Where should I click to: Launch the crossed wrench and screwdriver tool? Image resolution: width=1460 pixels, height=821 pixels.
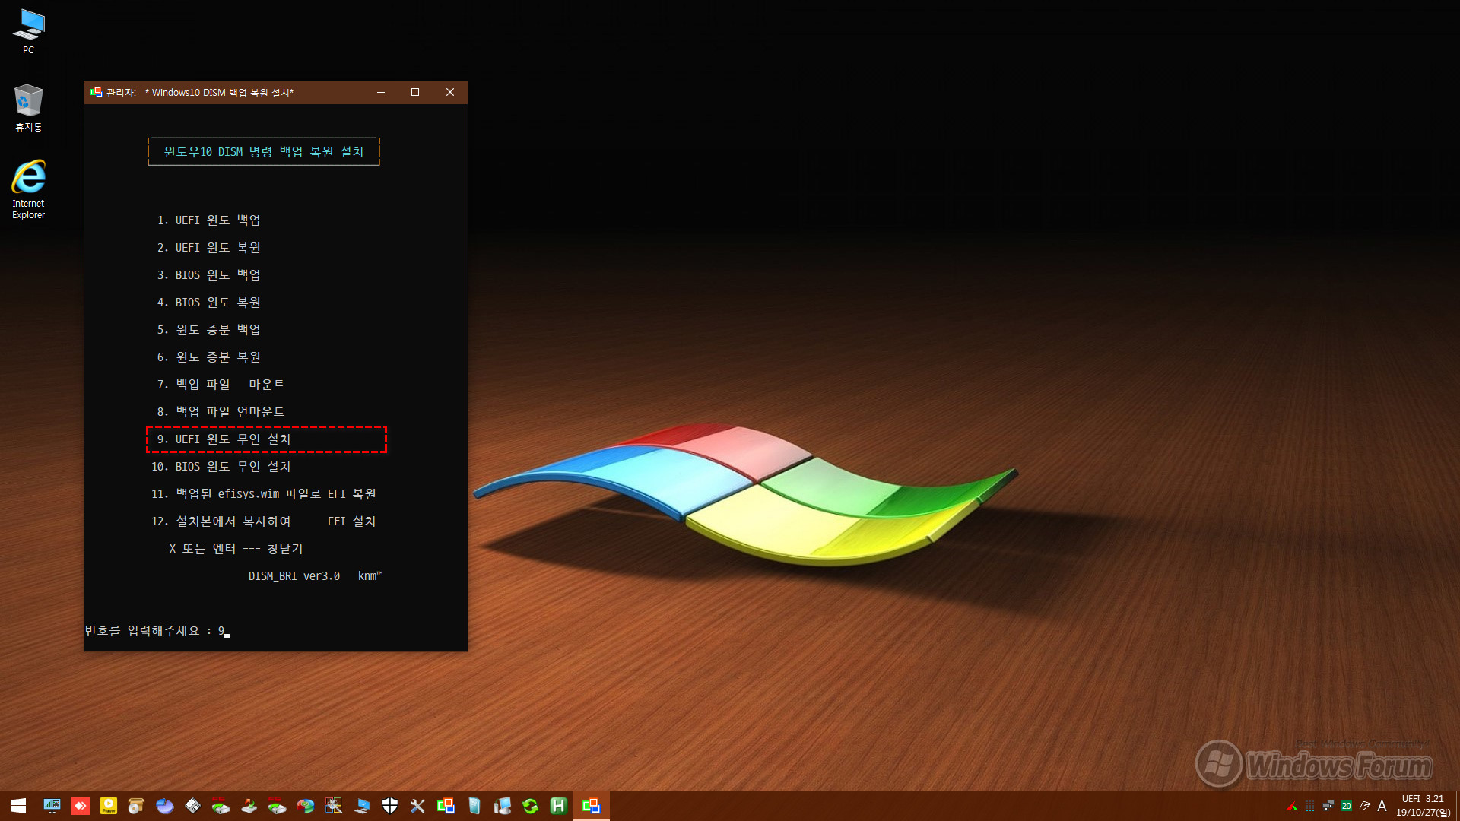(x=417, y=806)
